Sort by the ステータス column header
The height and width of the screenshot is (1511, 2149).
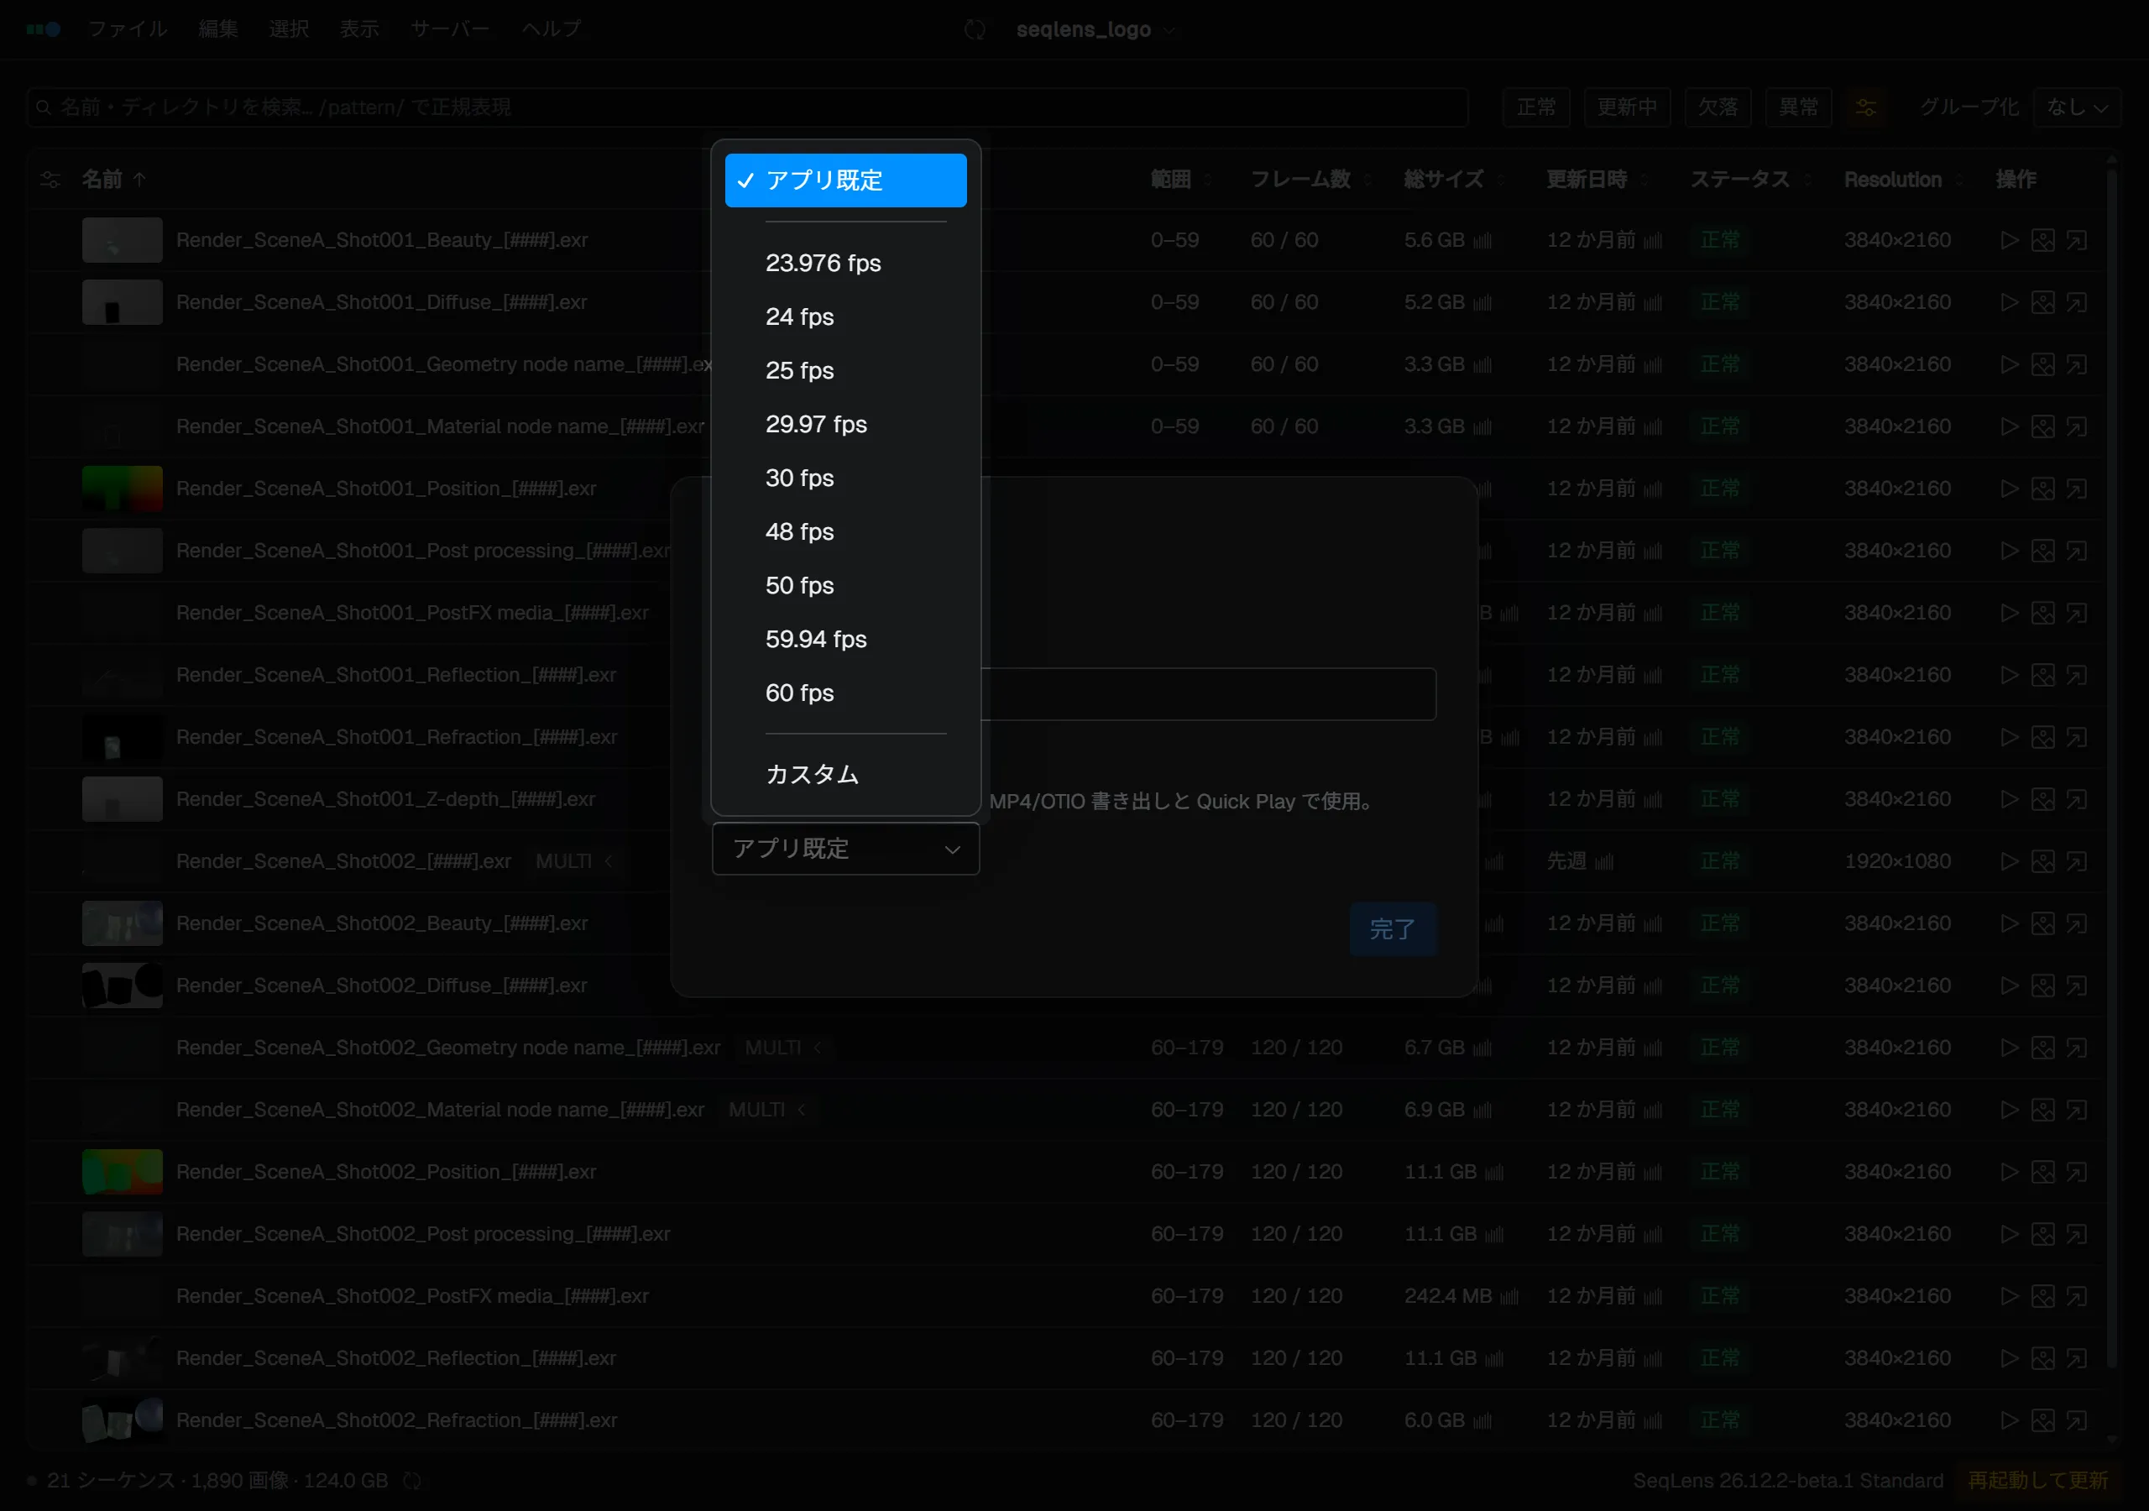point(1750,180)
